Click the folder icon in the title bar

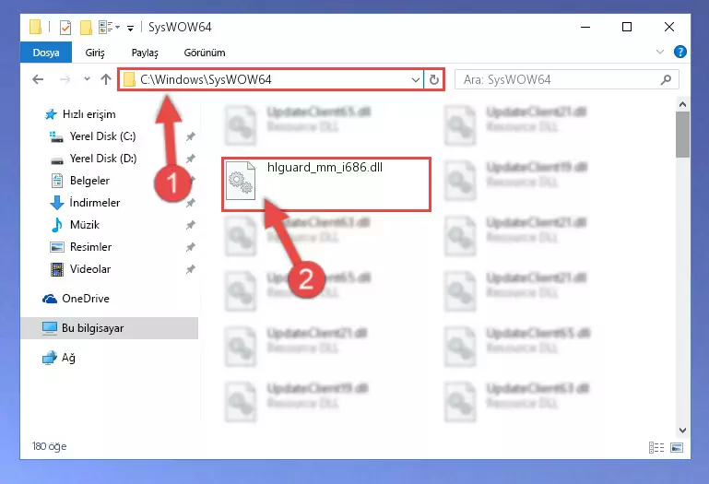coord(35,27)
